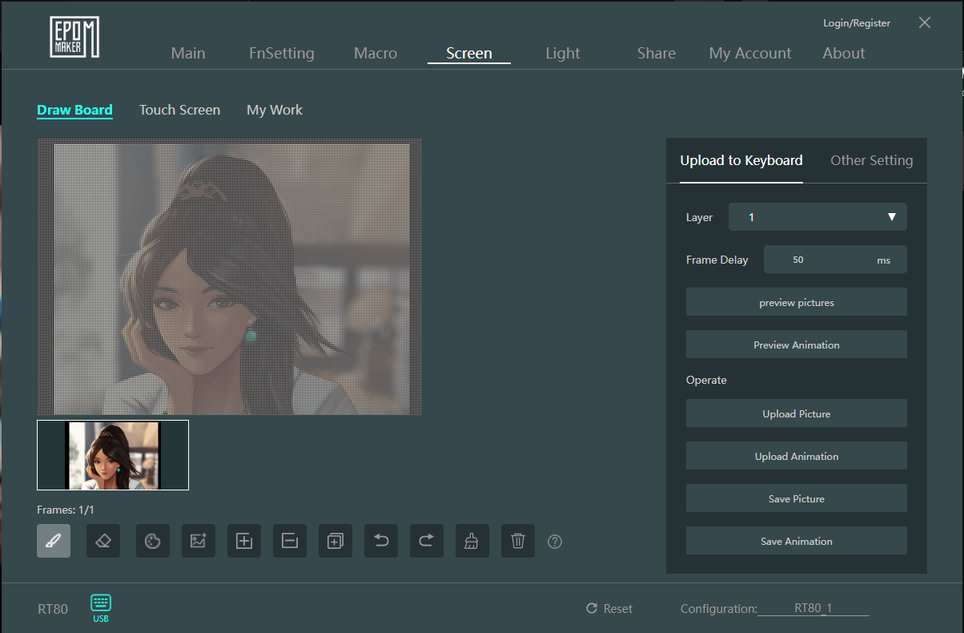964x633 pixels.
Task: Remove a frame with minus icon
Action: click(290, 541)
